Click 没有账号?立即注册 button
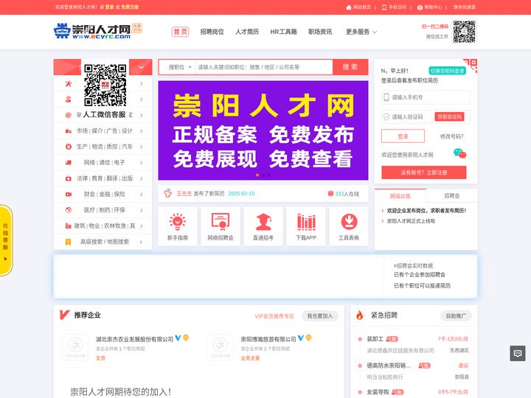Image resolution: width=531 pixels, height=398 pixels. (423, 172)
